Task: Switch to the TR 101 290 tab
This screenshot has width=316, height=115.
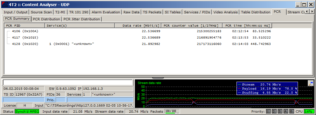Action: coord(79,12)
